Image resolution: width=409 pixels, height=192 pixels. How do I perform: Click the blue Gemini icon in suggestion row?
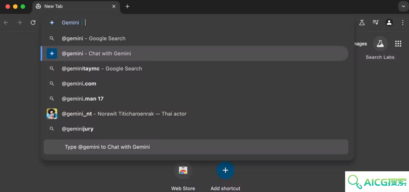click(52, 54)
